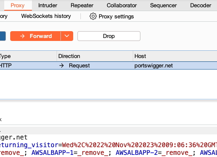217x157 pixels.
Task: Switch to the Proxy tab
Action: 17,6
